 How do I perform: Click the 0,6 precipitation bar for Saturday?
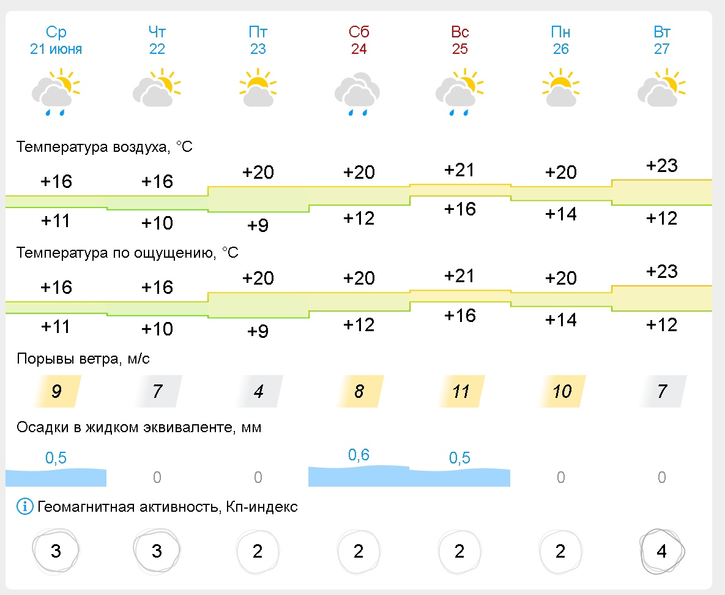pos(359,476)
